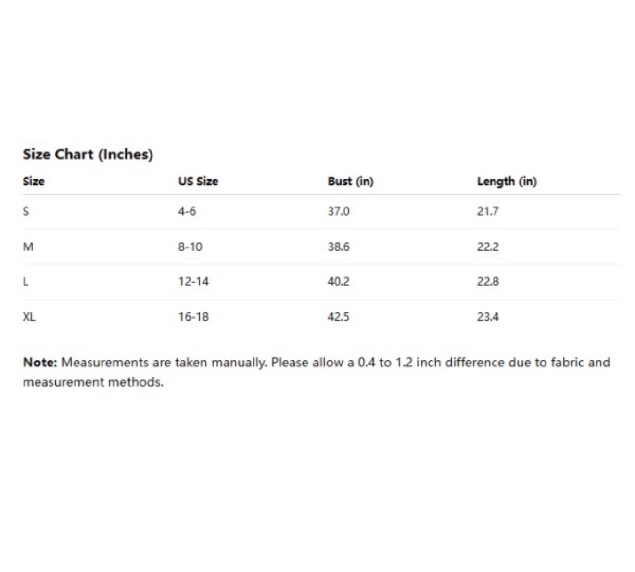Viewport: 635px width, 572px height.
Task: Click US size value 8-10
Action: point(190,247)
